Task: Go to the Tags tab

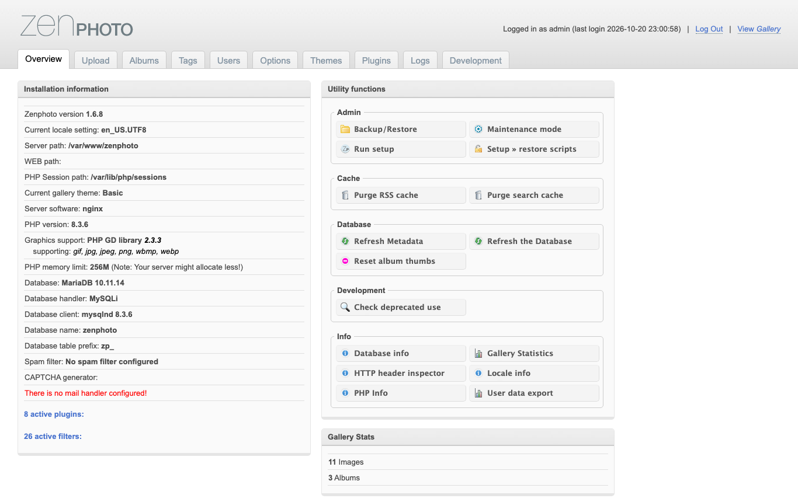Action: pos(188,60)
